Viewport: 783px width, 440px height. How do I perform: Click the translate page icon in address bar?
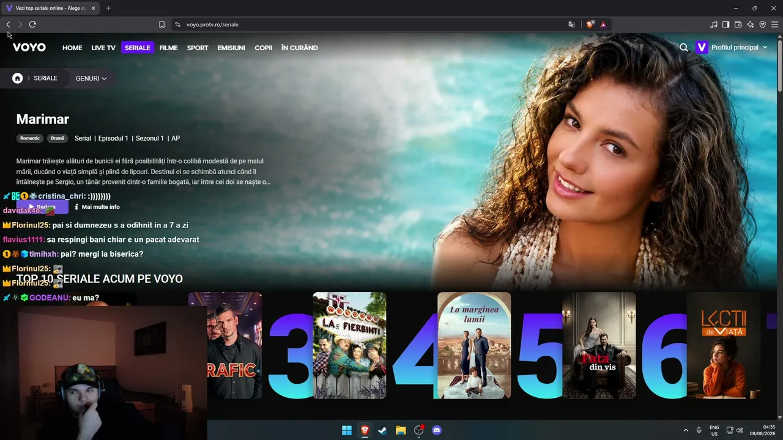[572, 24]
